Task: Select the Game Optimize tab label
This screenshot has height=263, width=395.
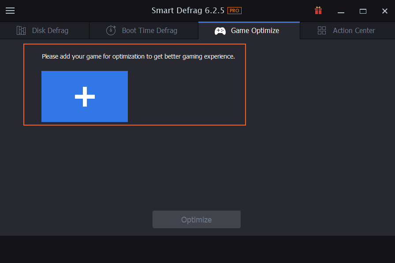Action: coord(255,30)
